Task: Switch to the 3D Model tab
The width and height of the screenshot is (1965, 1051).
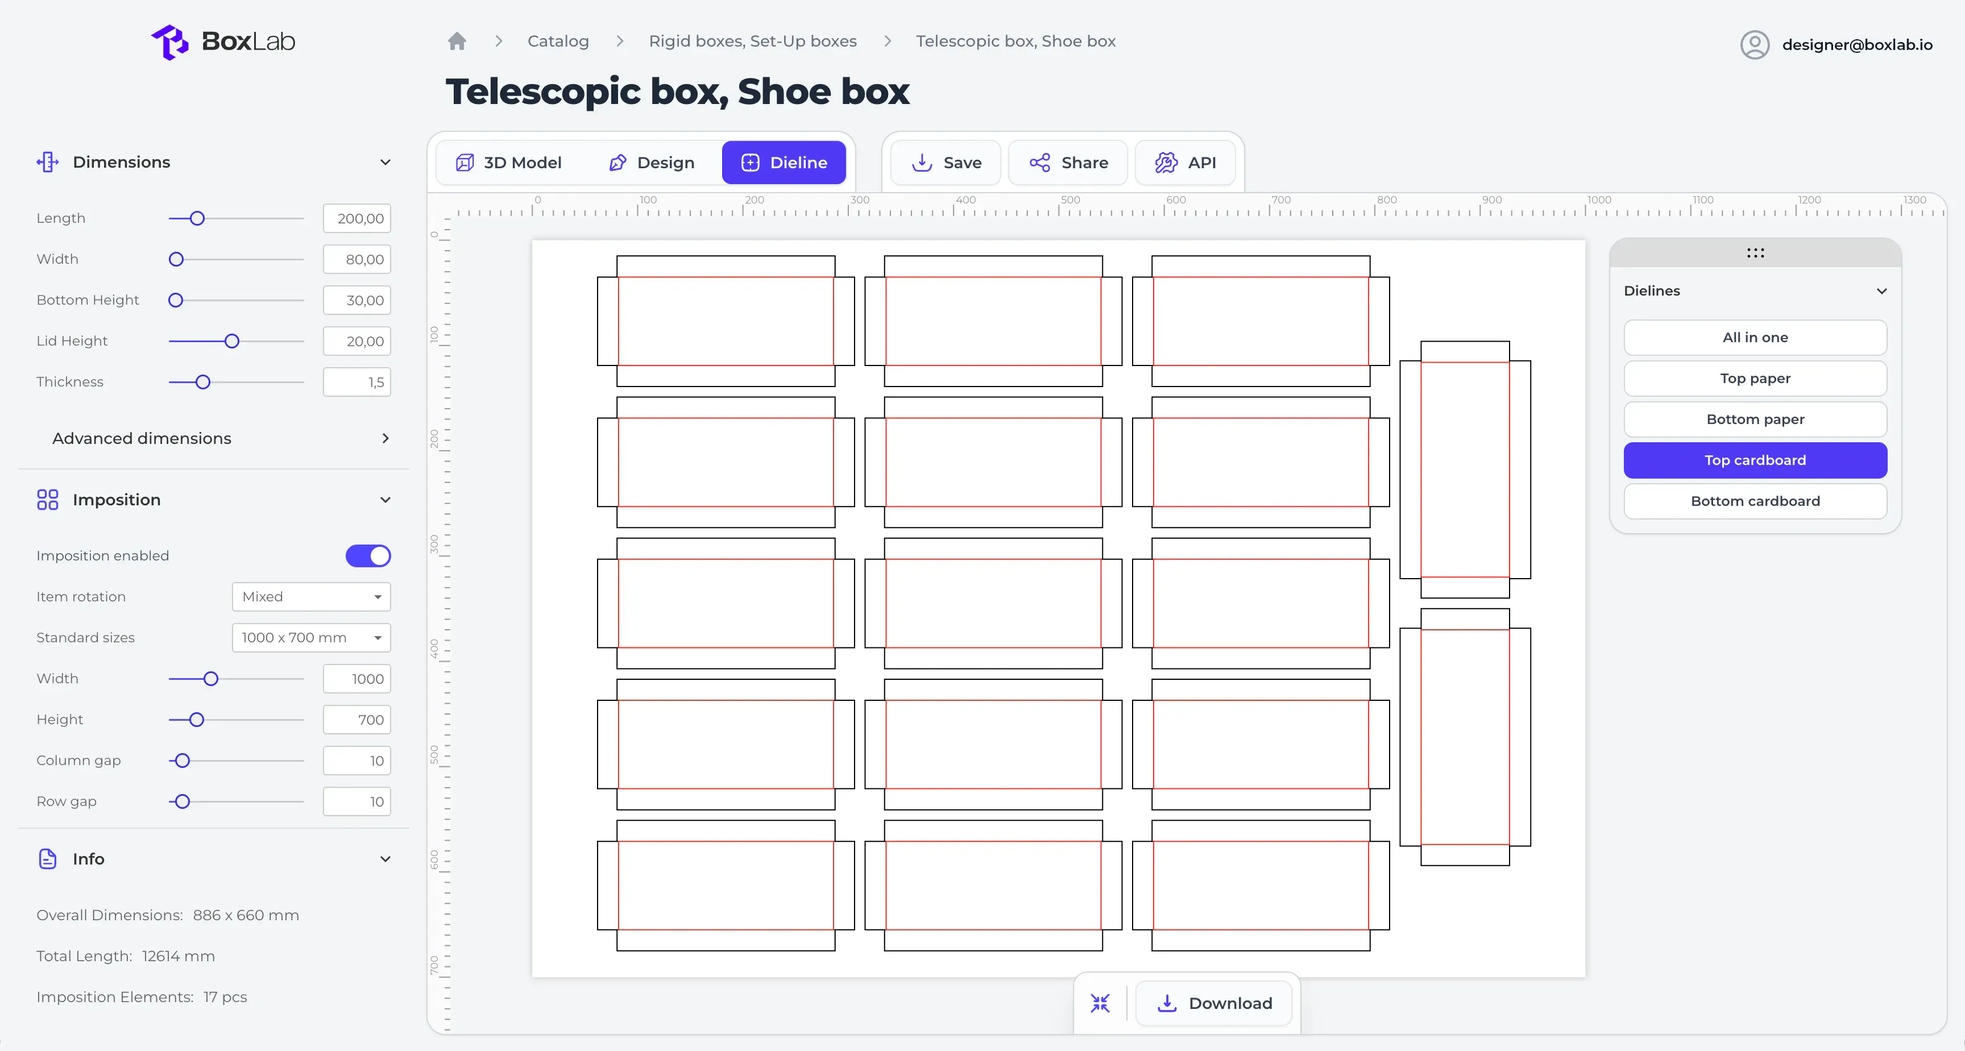Action: pyautogui.click(x=508, y=163)
